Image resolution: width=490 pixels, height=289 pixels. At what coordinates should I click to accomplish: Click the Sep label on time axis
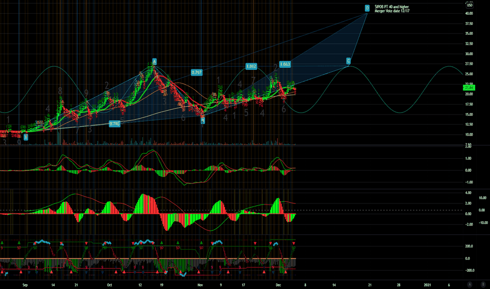pyautogui.click(x=25, y=285)
